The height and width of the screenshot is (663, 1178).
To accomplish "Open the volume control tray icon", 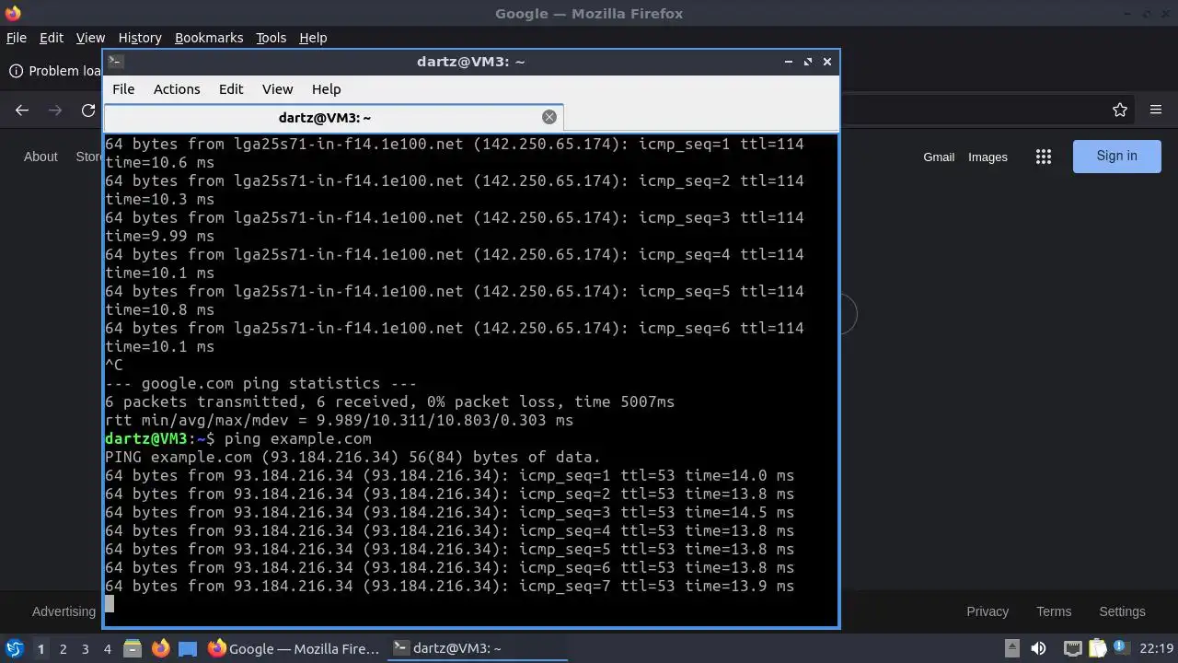I will [x=1039, y=648].
